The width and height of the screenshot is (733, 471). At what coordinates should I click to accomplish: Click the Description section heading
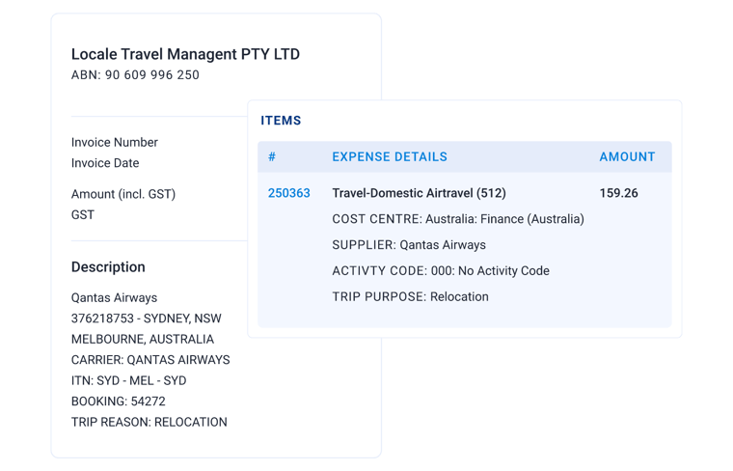pyautogui.click(x=108, y=267)
